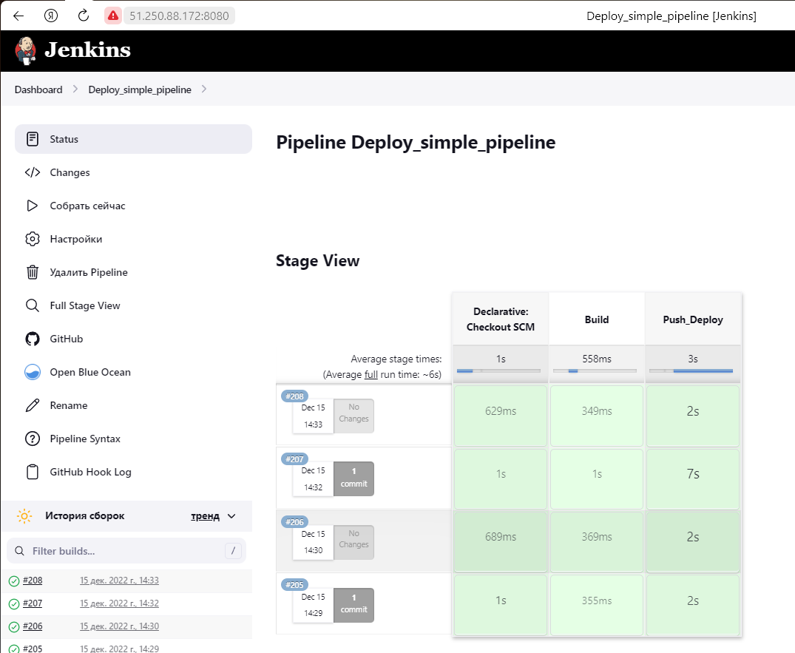Open timestamp 15 дек. 2022 г., 14:33

(x=119, y=581)
